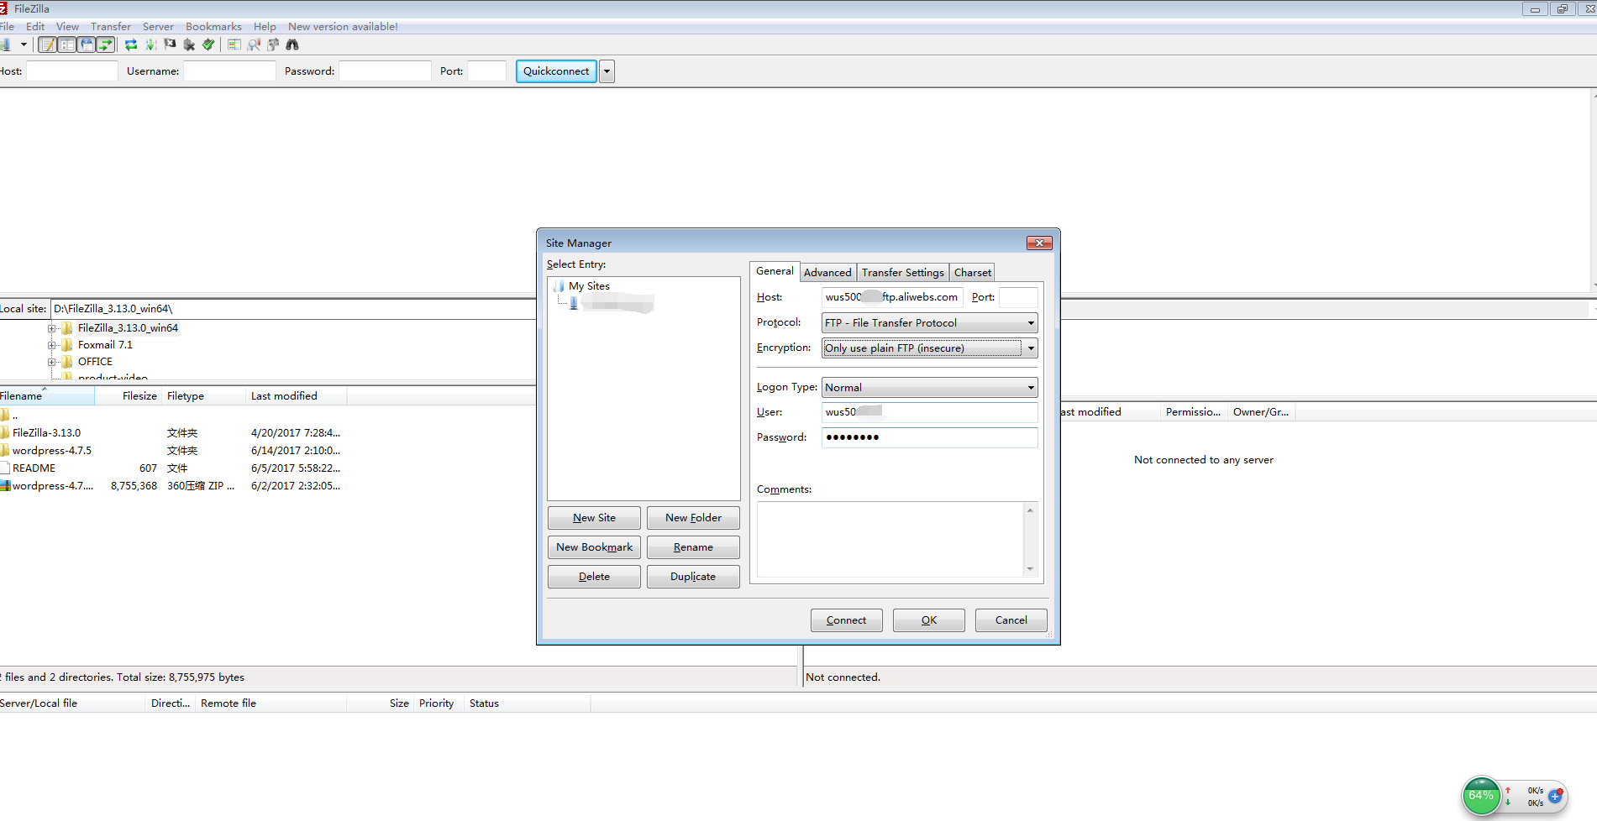Click the reconnect green checkmark icon
This screenshot has height=821, width=1597.
(208, 44)
